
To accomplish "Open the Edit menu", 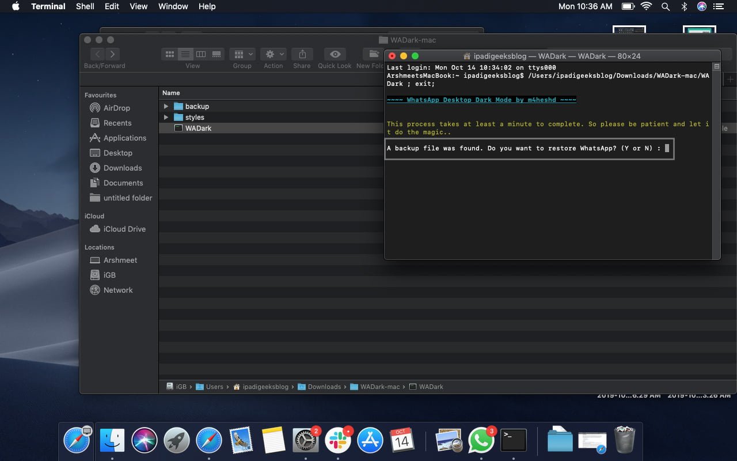I will tap(112, 6).
